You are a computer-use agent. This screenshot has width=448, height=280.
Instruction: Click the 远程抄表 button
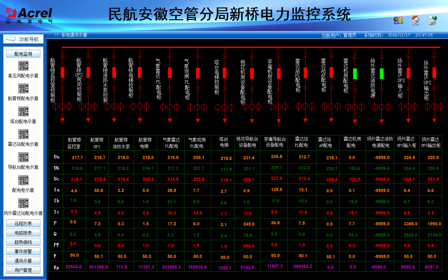pyautogui.click(x=23, y=223)
